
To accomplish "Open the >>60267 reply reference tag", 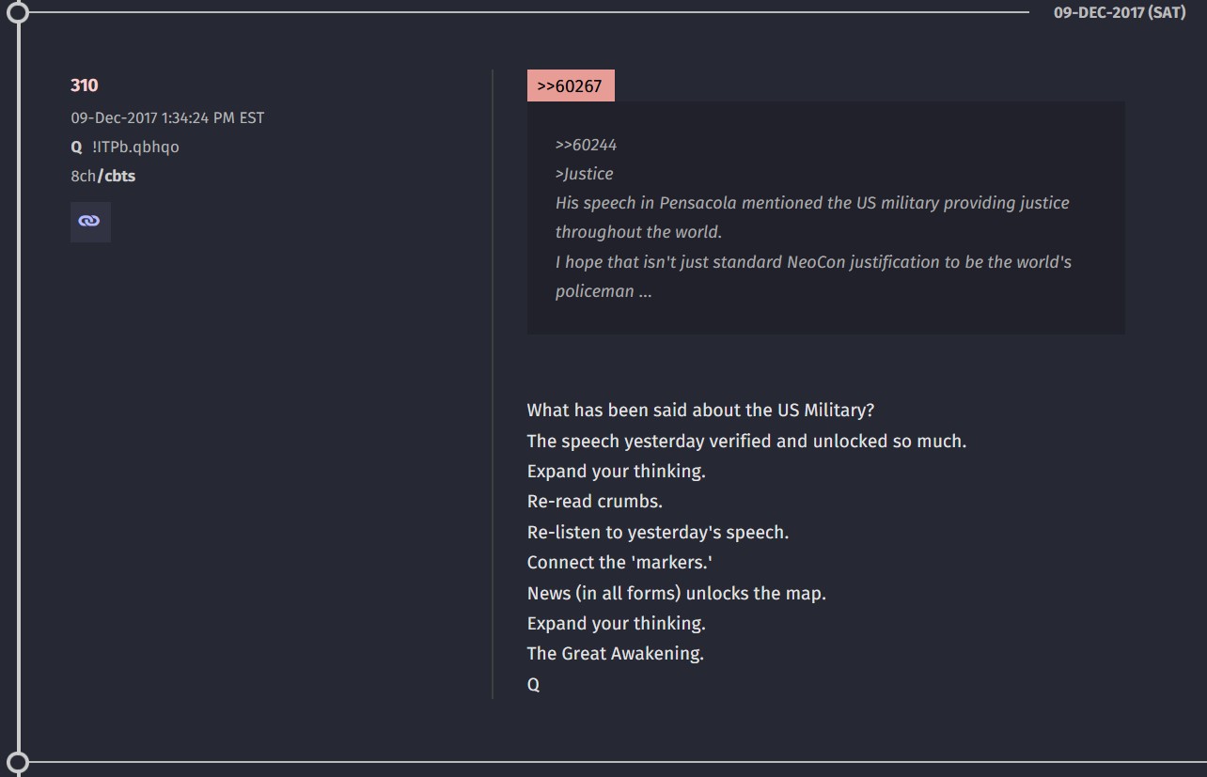I will click(571, 85).
